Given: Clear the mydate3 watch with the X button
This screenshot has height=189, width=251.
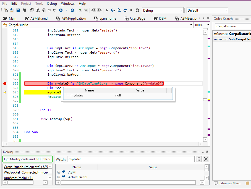Looking at the screenshot, I should pyautogui.click(x=206, y=159).
